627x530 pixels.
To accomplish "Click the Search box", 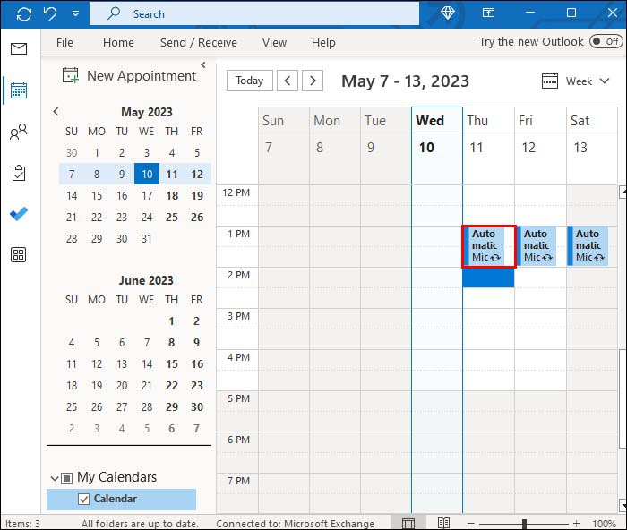I will tap(254, 14).
